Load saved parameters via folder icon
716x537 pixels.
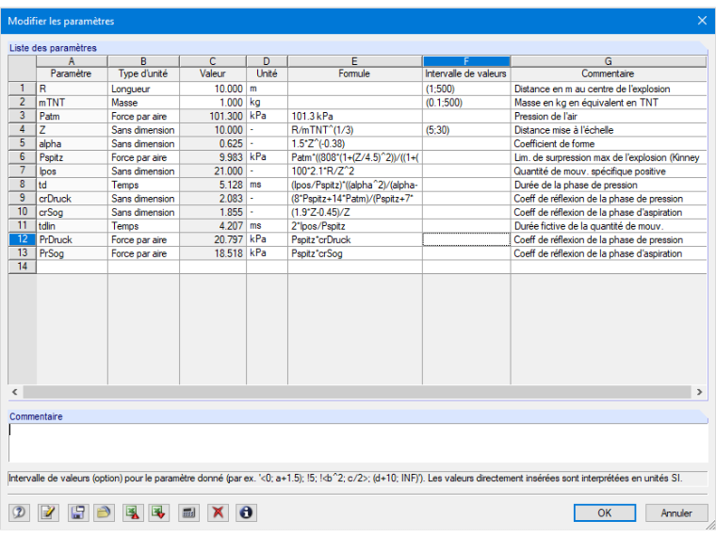[105, 513]
